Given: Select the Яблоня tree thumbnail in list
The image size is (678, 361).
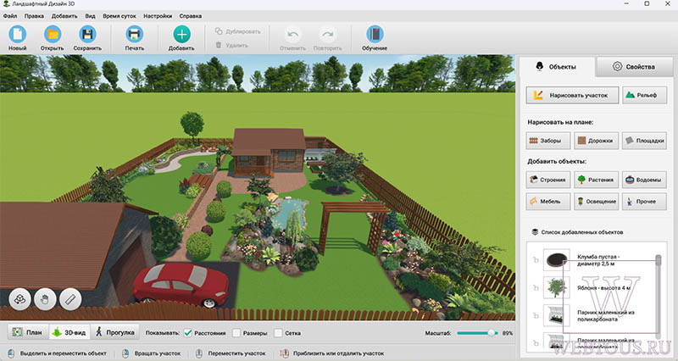Looking at the screenshot, I should [556, 288].
